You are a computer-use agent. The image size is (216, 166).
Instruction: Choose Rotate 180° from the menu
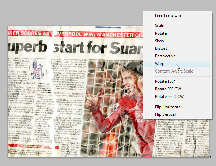pos(177,81)
